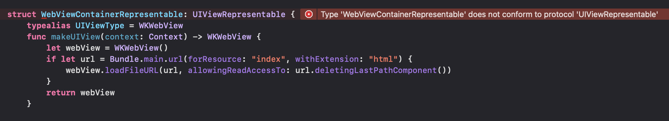Click the withExtension argument label
669x121 pixels.
327,59
